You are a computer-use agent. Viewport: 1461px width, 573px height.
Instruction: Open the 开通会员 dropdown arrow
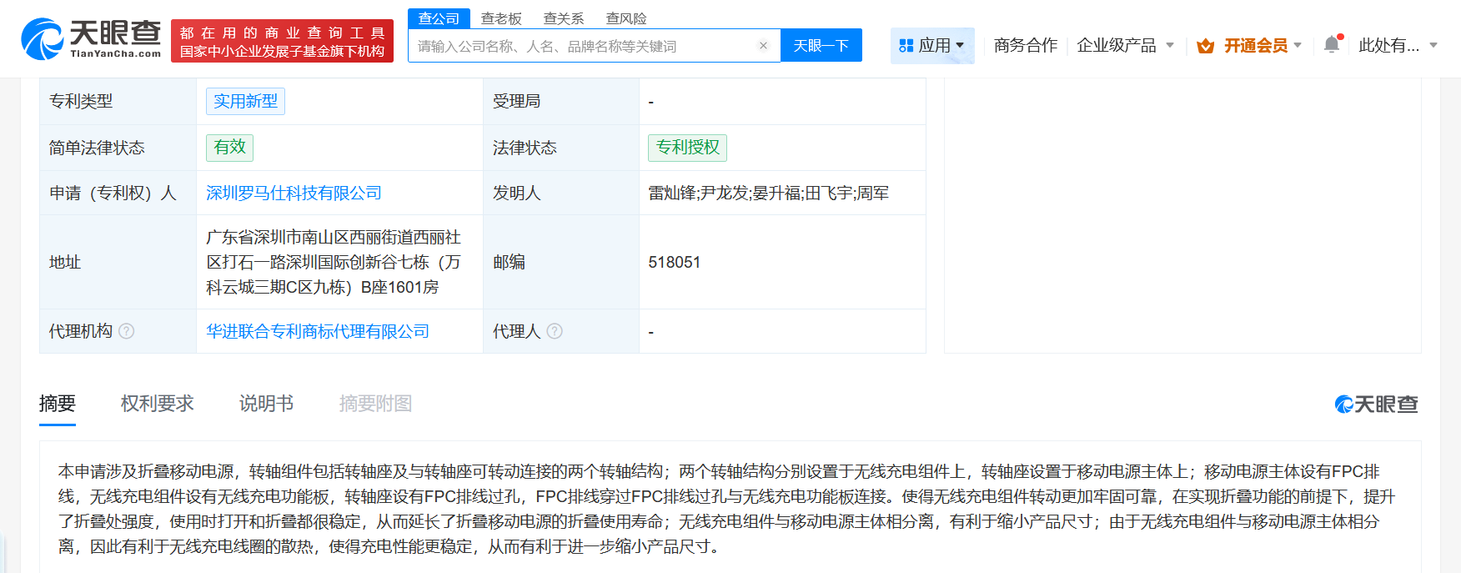1298,45
